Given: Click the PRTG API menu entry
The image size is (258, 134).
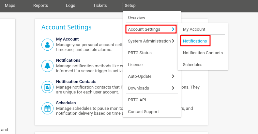Looking at the screenshot, I should (x=137, y=100).
